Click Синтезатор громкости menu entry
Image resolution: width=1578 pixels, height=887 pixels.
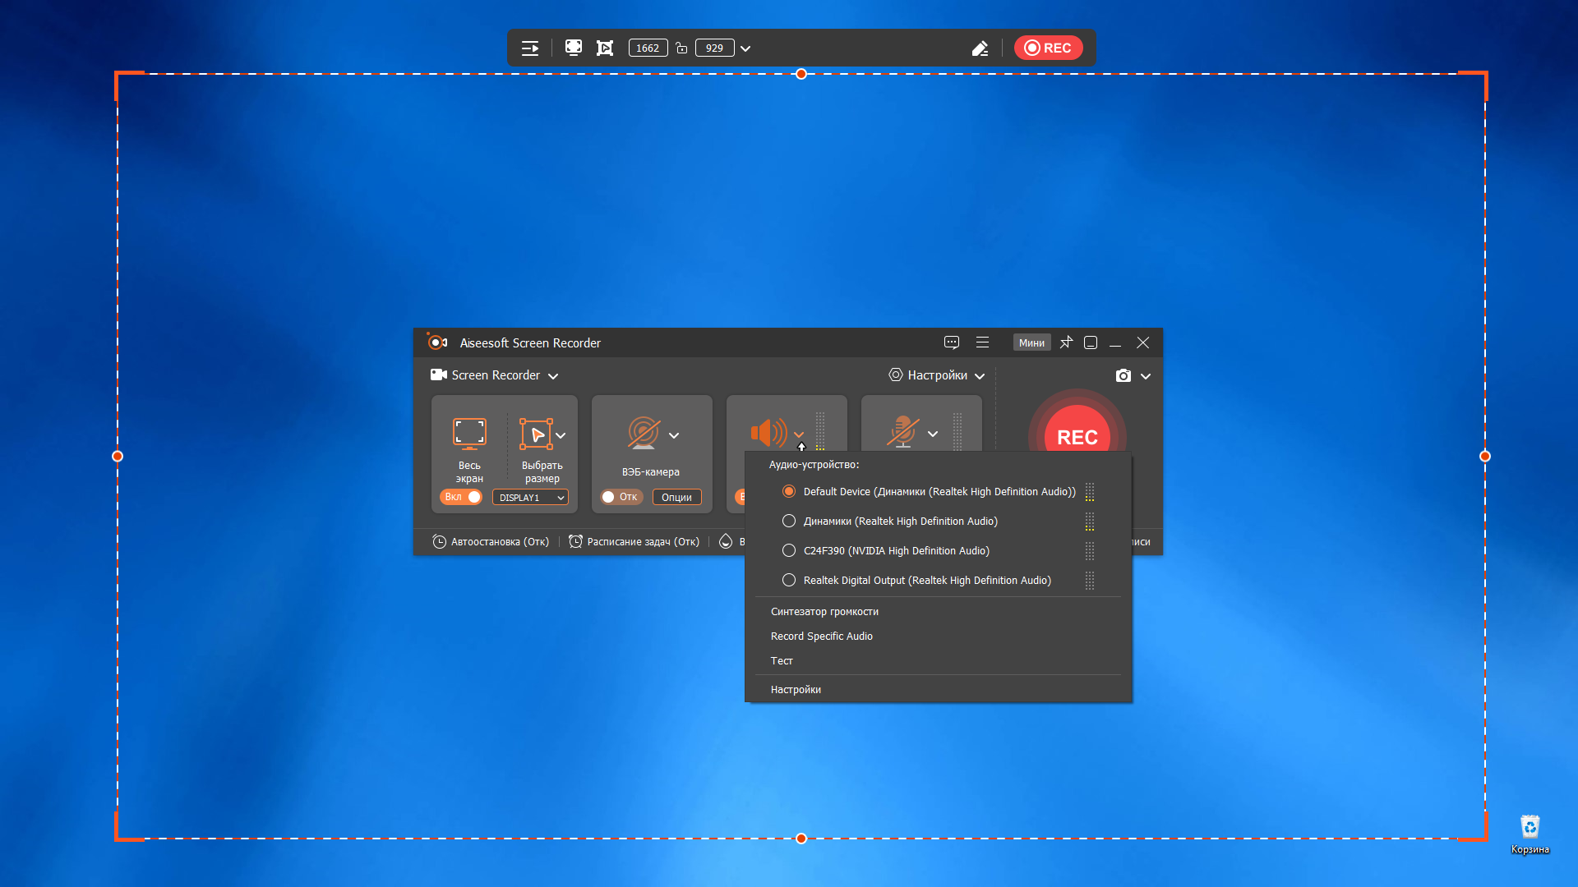(x=824, y=611)
